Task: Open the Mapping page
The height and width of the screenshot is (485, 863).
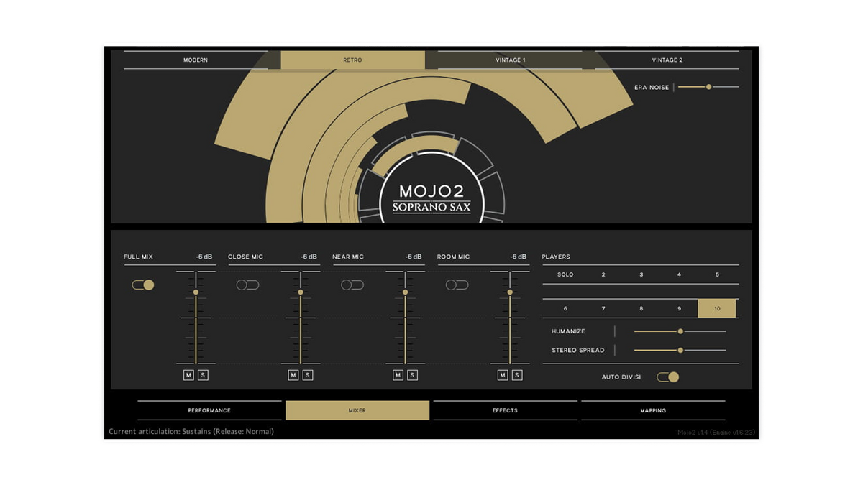Action: pyautogui.click(x=653, y=410)
